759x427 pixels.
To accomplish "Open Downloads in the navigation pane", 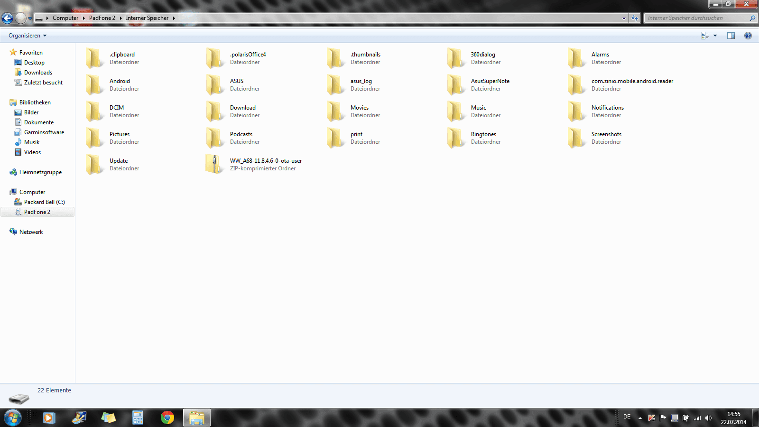I will coord(38,73).
